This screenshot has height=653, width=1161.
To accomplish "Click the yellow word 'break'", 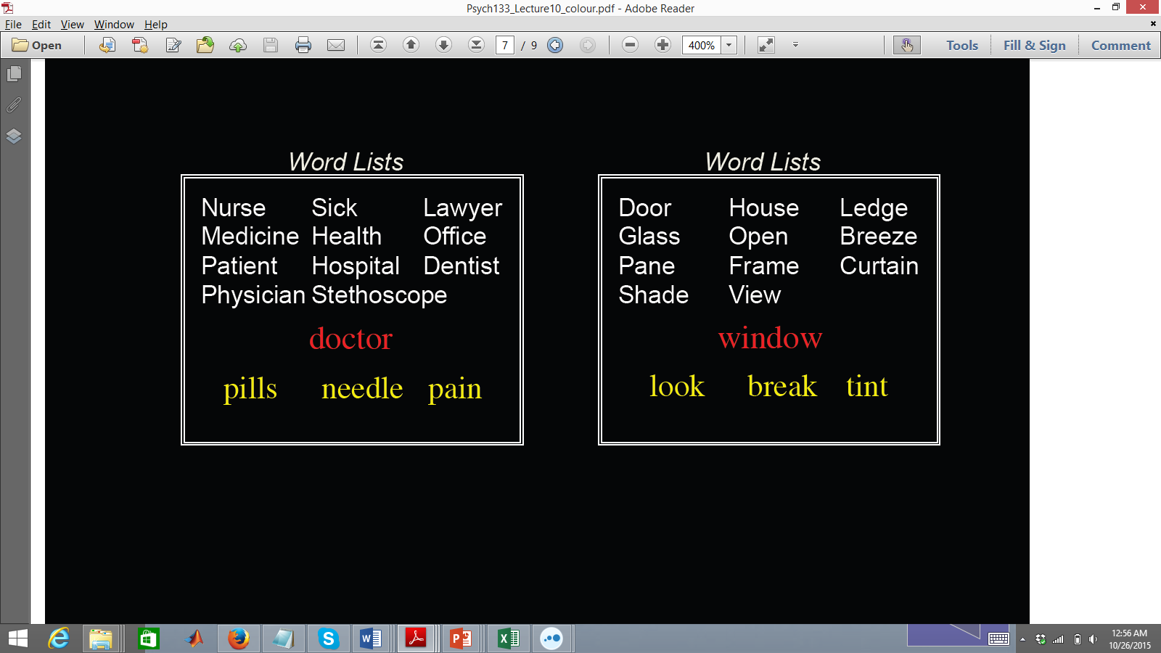I will point(781,386).
